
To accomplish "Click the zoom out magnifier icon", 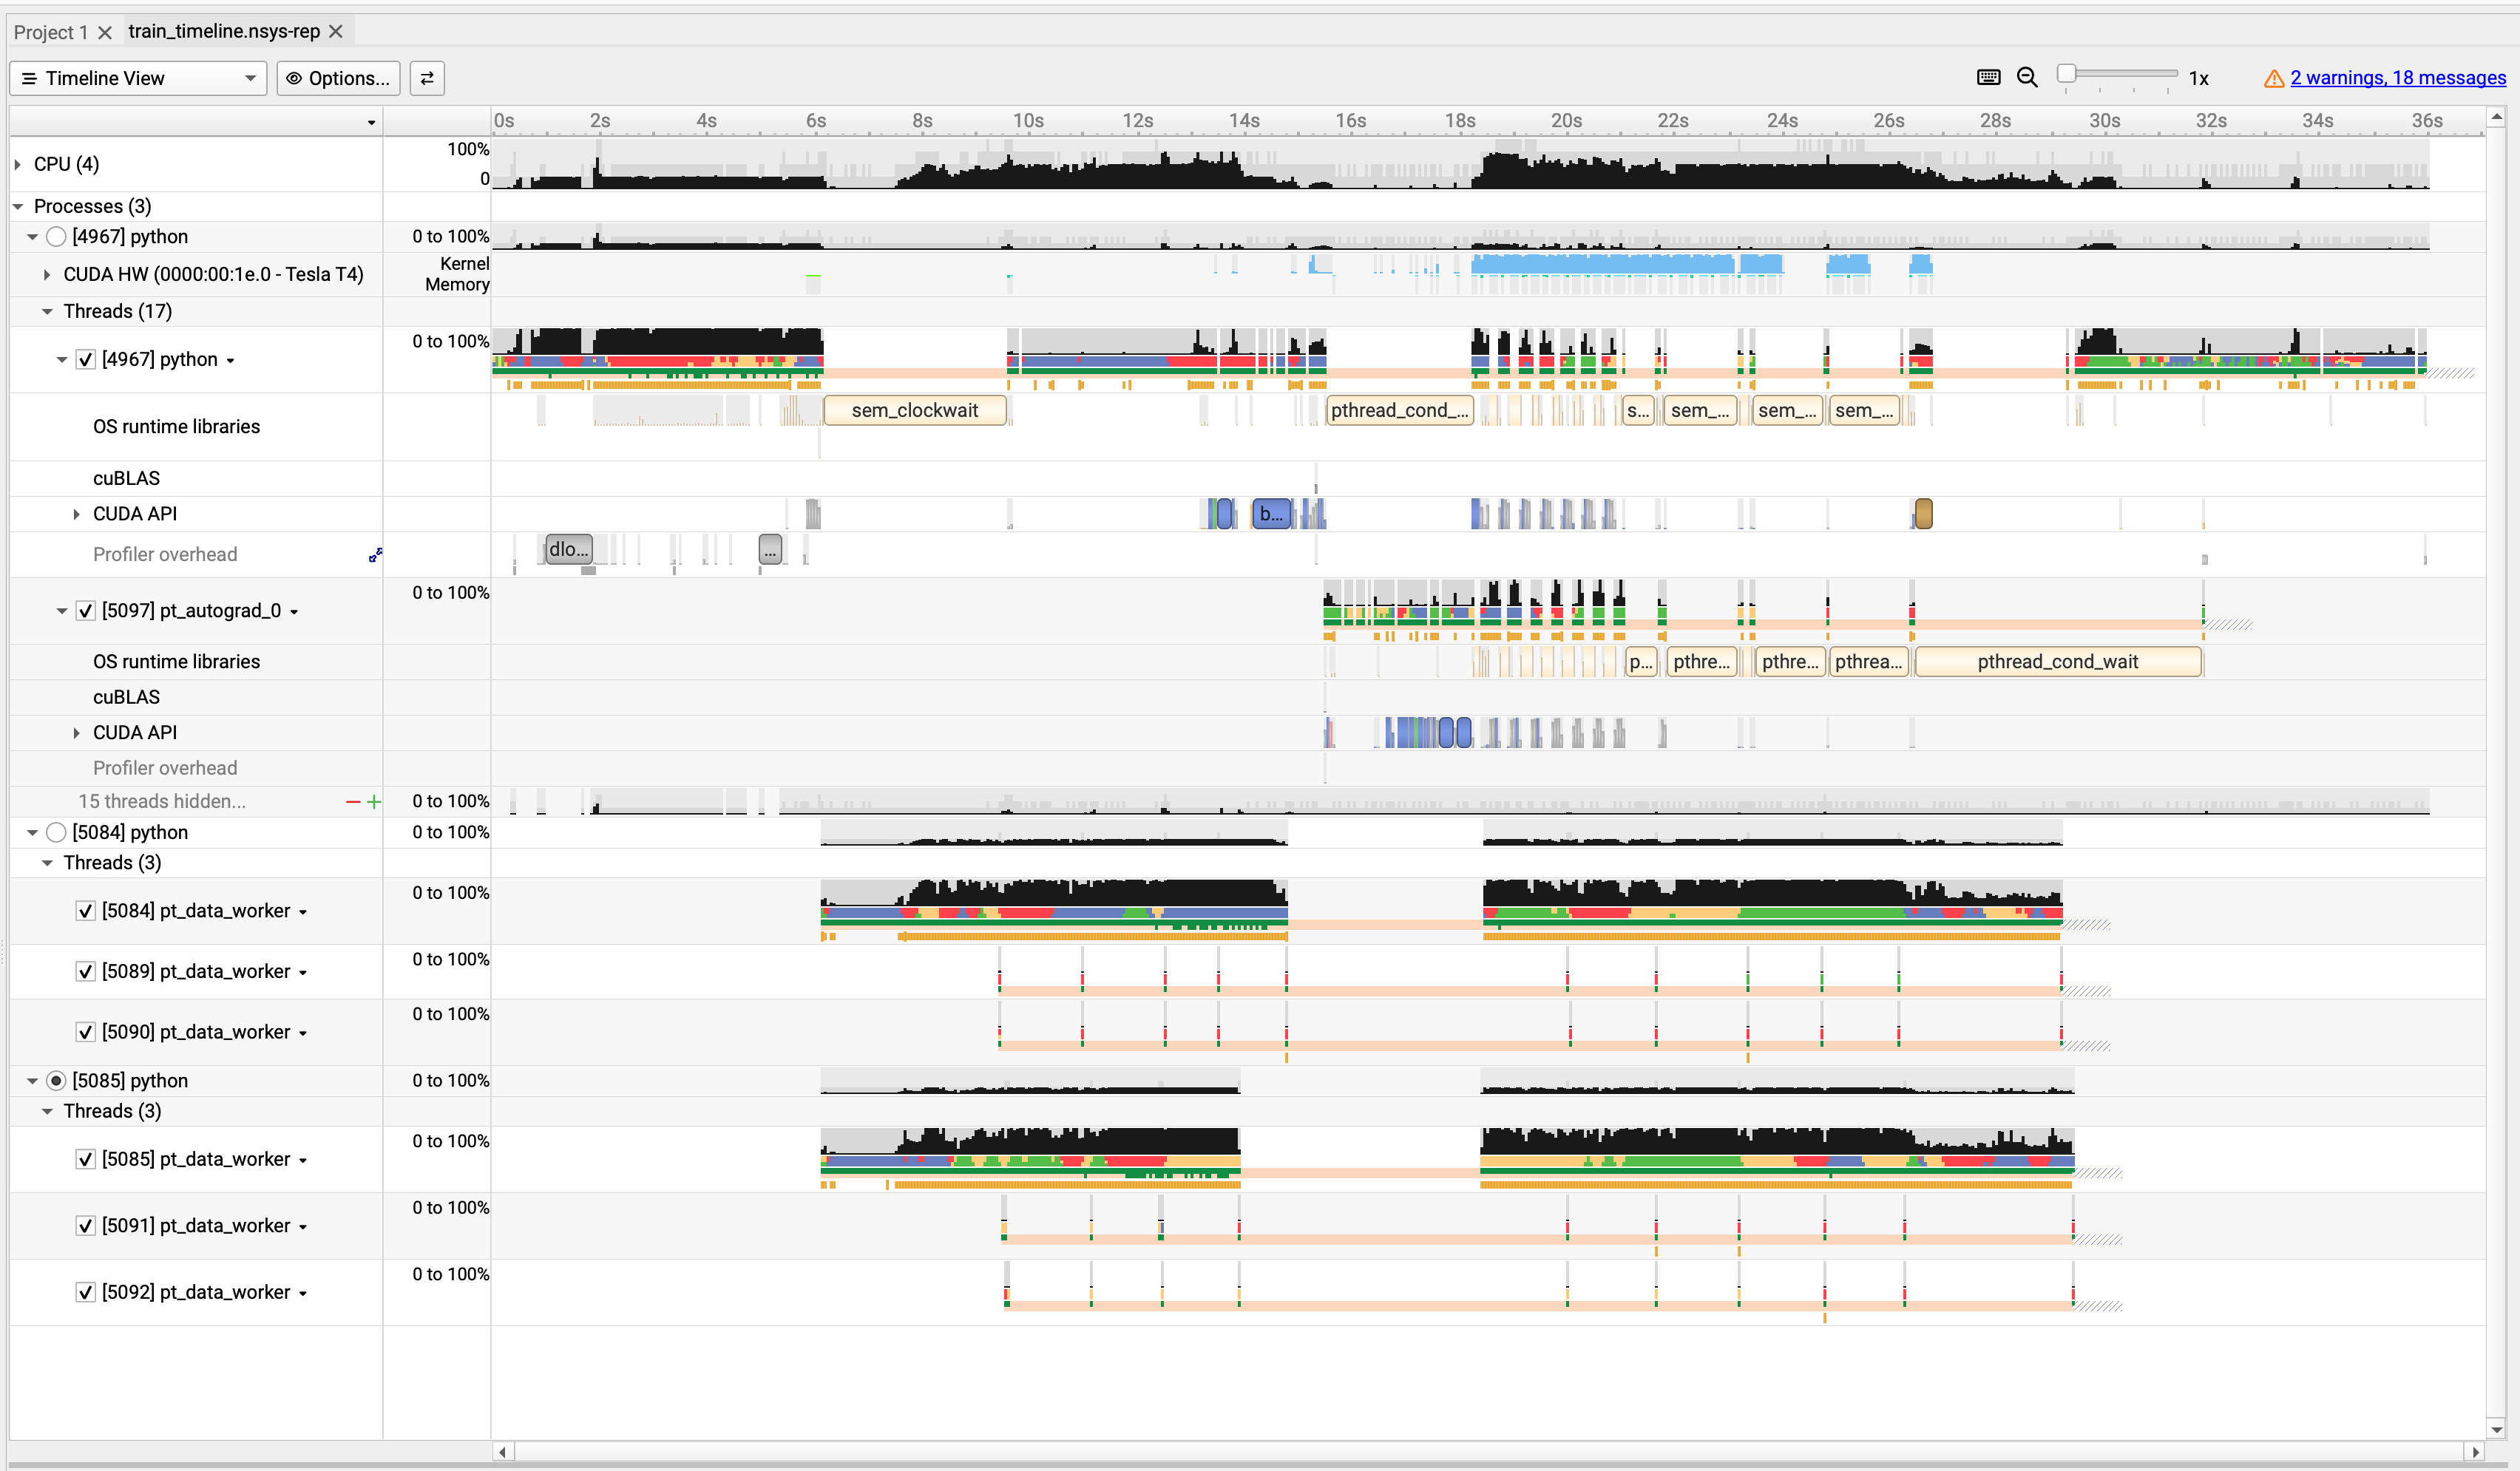I will point(2027,78).
